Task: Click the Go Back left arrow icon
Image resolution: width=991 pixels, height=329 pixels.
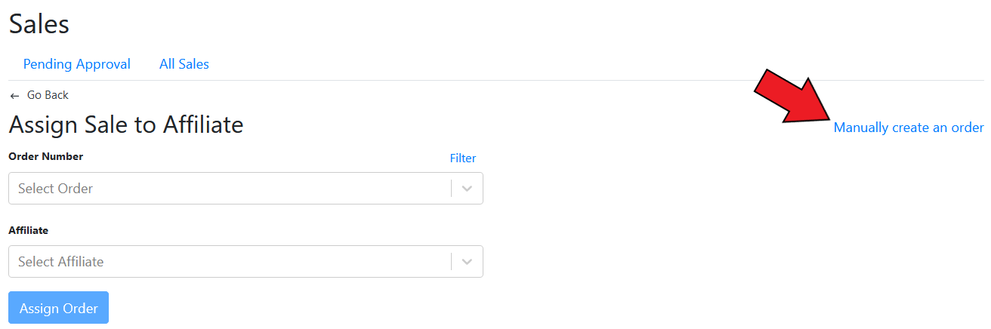Action: tap(14, 96)
